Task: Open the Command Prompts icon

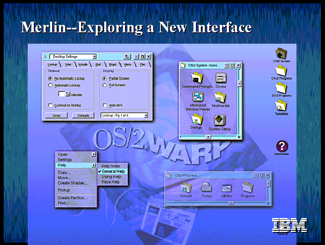Action: [197, 78]
